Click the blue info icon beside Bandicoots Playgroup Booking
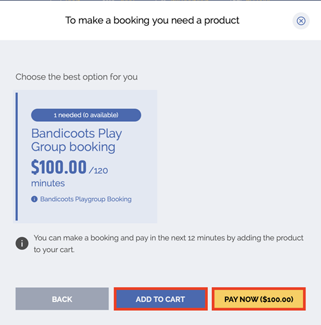 pos(34,199)
